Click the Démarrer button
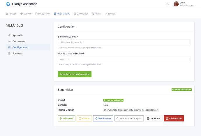Image resolution: width=201 pixels, height=136 pixels. coord(66,119)
